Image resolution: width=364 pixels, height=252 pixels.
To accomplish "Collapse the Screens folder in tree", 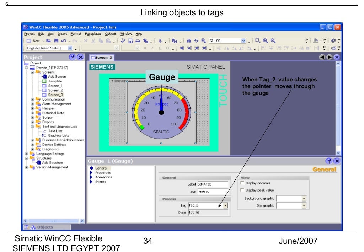I will tap(32, 73).
